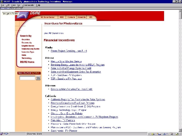Go to DSIRE Home link
This screenshot has width=182, height=136.
click(27, 62)
